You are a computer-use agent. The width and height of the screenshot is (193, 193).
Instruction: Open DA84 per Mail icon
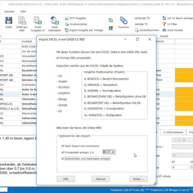click(x=22, y=21)
